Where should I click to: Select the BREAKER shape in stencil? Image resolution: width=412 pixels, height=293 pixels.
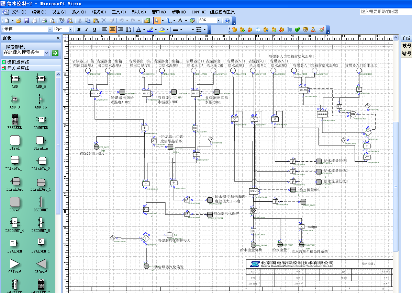pos(15,122)
